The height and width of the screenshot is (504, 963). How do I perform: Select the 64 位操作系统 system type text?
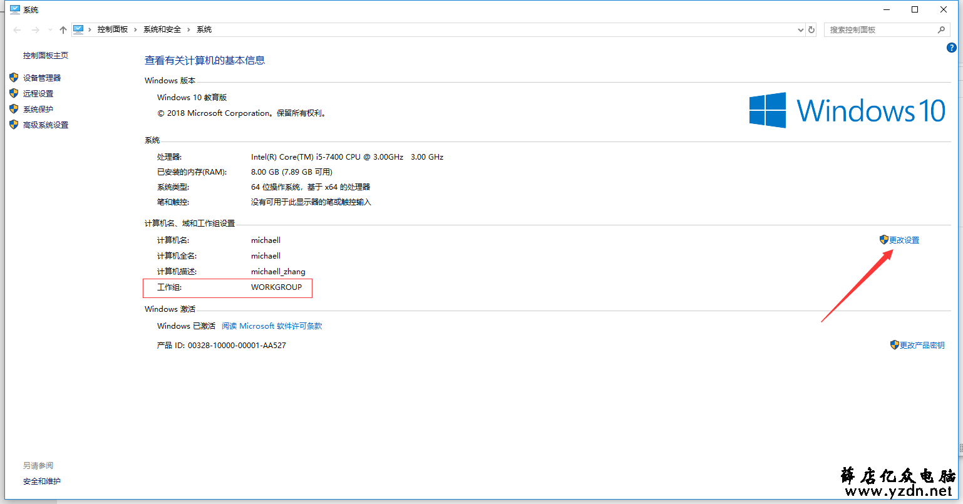[311, 187]
